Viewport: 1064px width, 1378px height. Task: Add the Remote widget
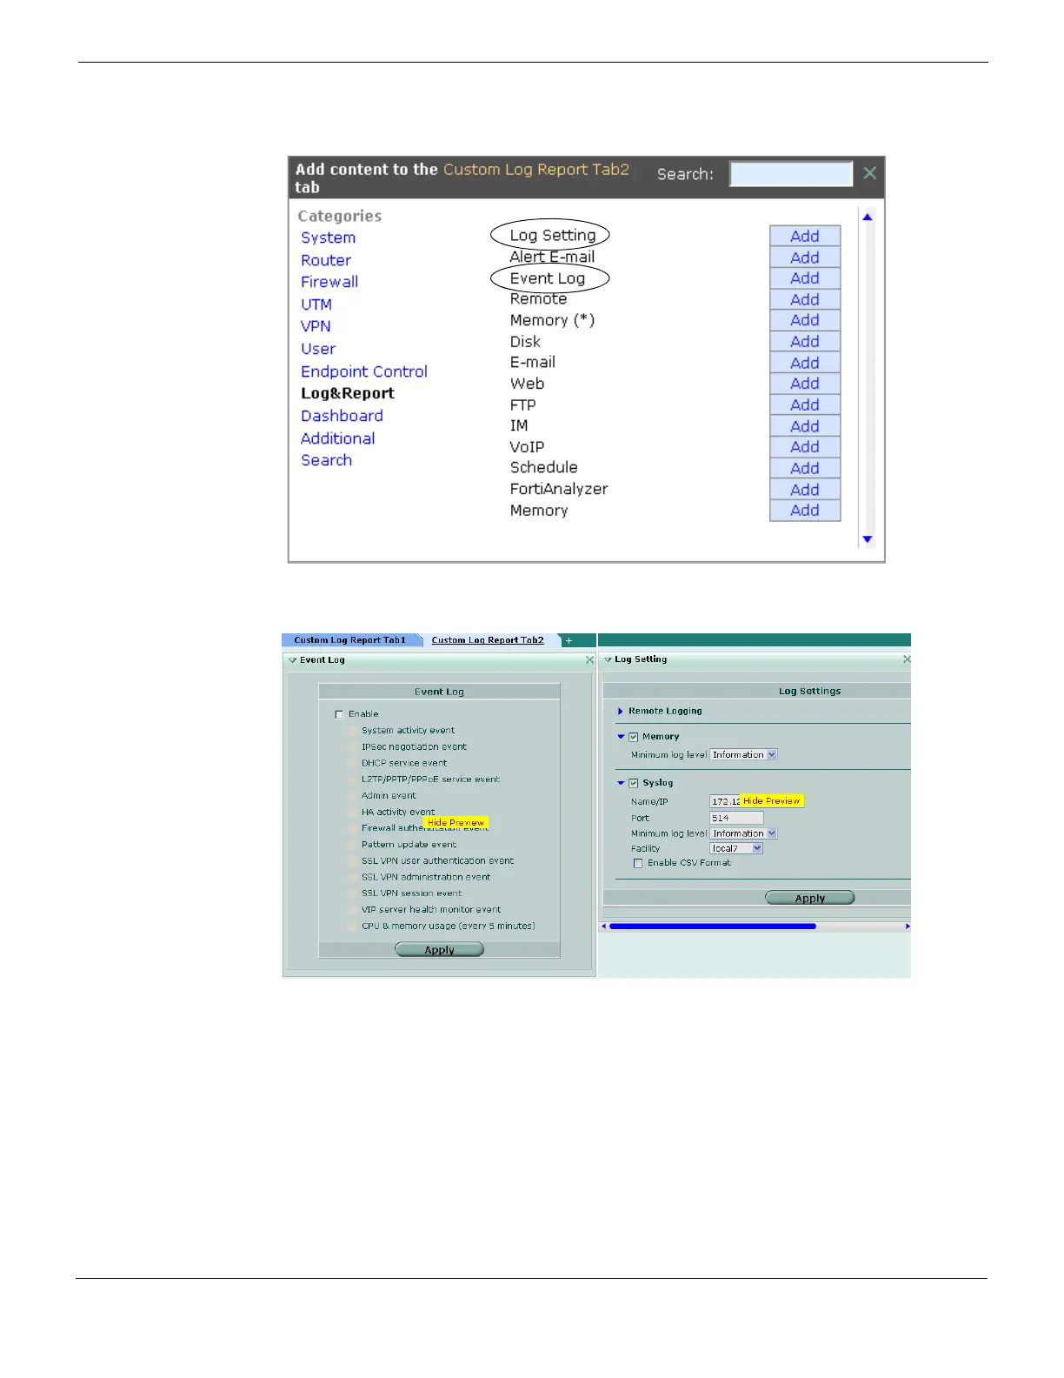(x=805, y=299)
